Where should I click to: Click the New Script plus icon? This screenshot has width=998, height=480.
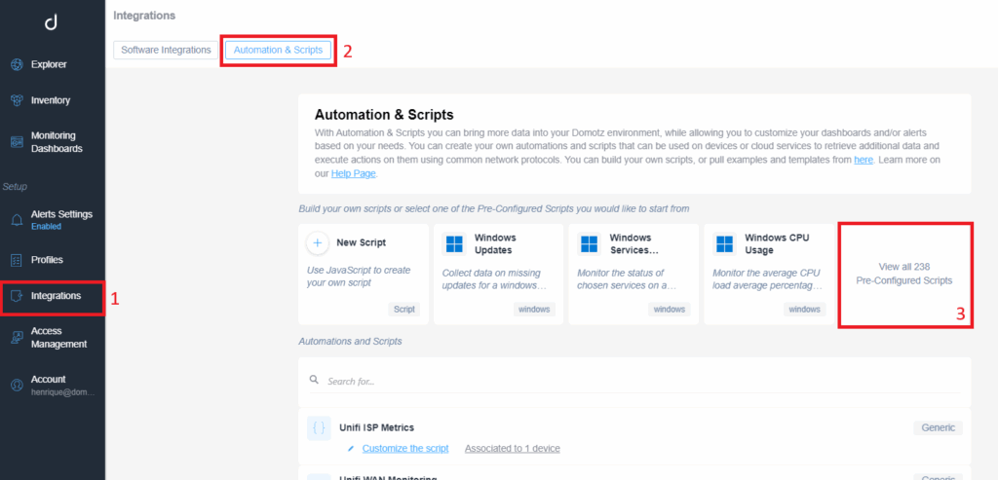click(x=318, y=242)
